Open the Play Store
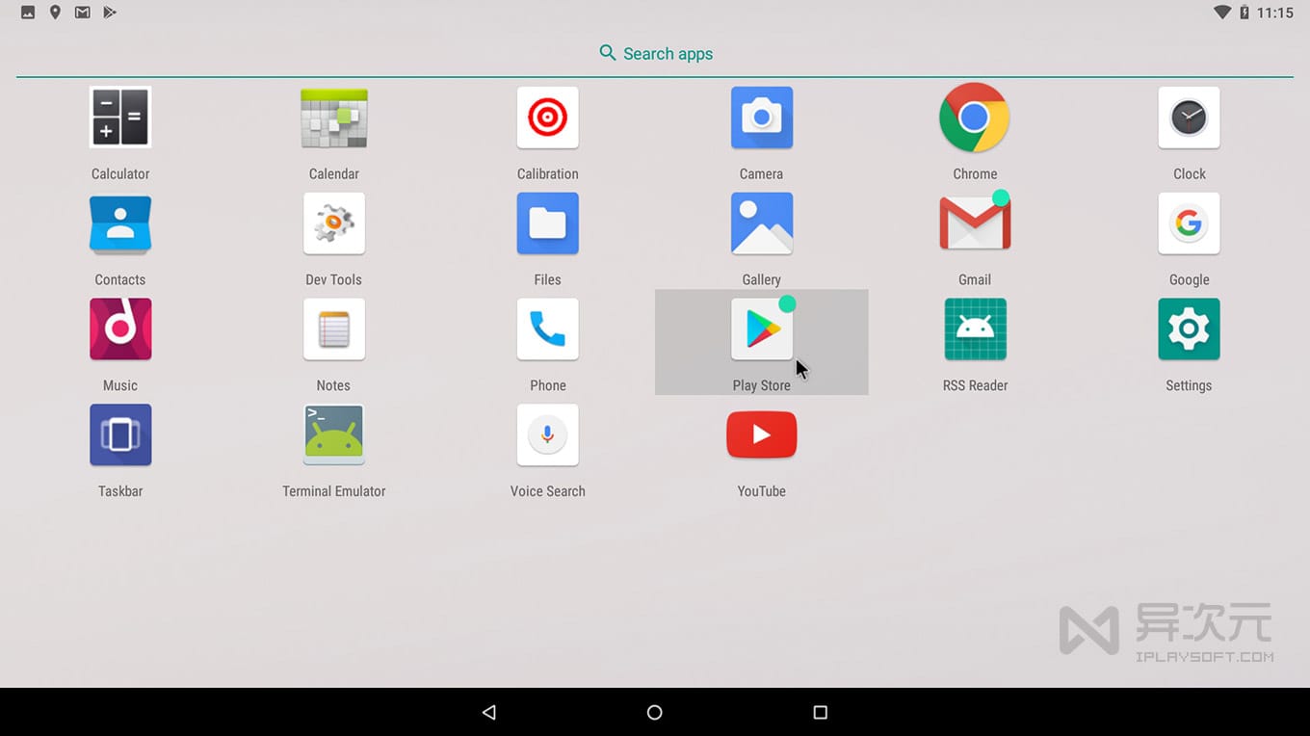Viewport: 1310px width, 736px height. tap(761, 329)
